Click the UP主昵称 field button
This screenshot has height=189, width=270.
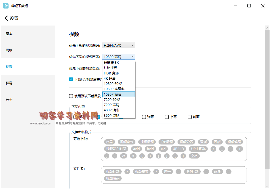click(x=198, y=149)
